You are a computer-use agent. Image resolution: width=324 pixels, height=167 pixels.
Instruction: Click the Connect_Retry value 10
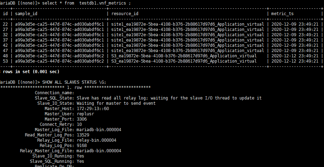click(x=79, y=124)
